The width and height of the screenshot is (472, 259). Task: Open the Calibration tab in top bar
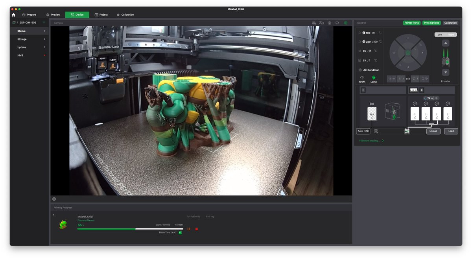click(x=125, y=15)
